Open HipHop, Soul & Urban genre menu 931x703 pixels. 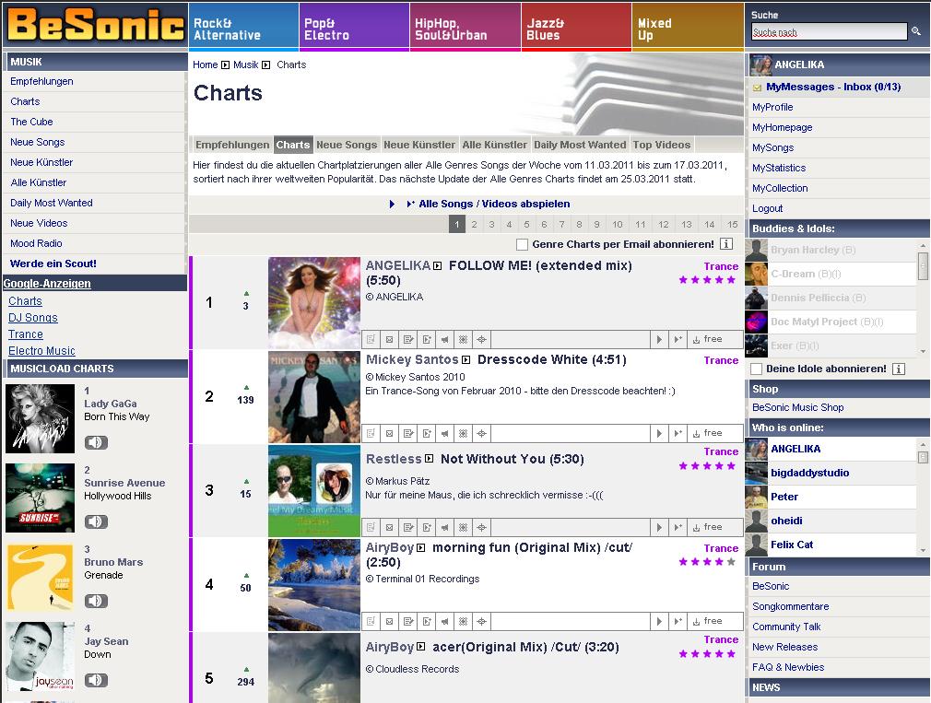pyautogui.click(x=465, y=27)
